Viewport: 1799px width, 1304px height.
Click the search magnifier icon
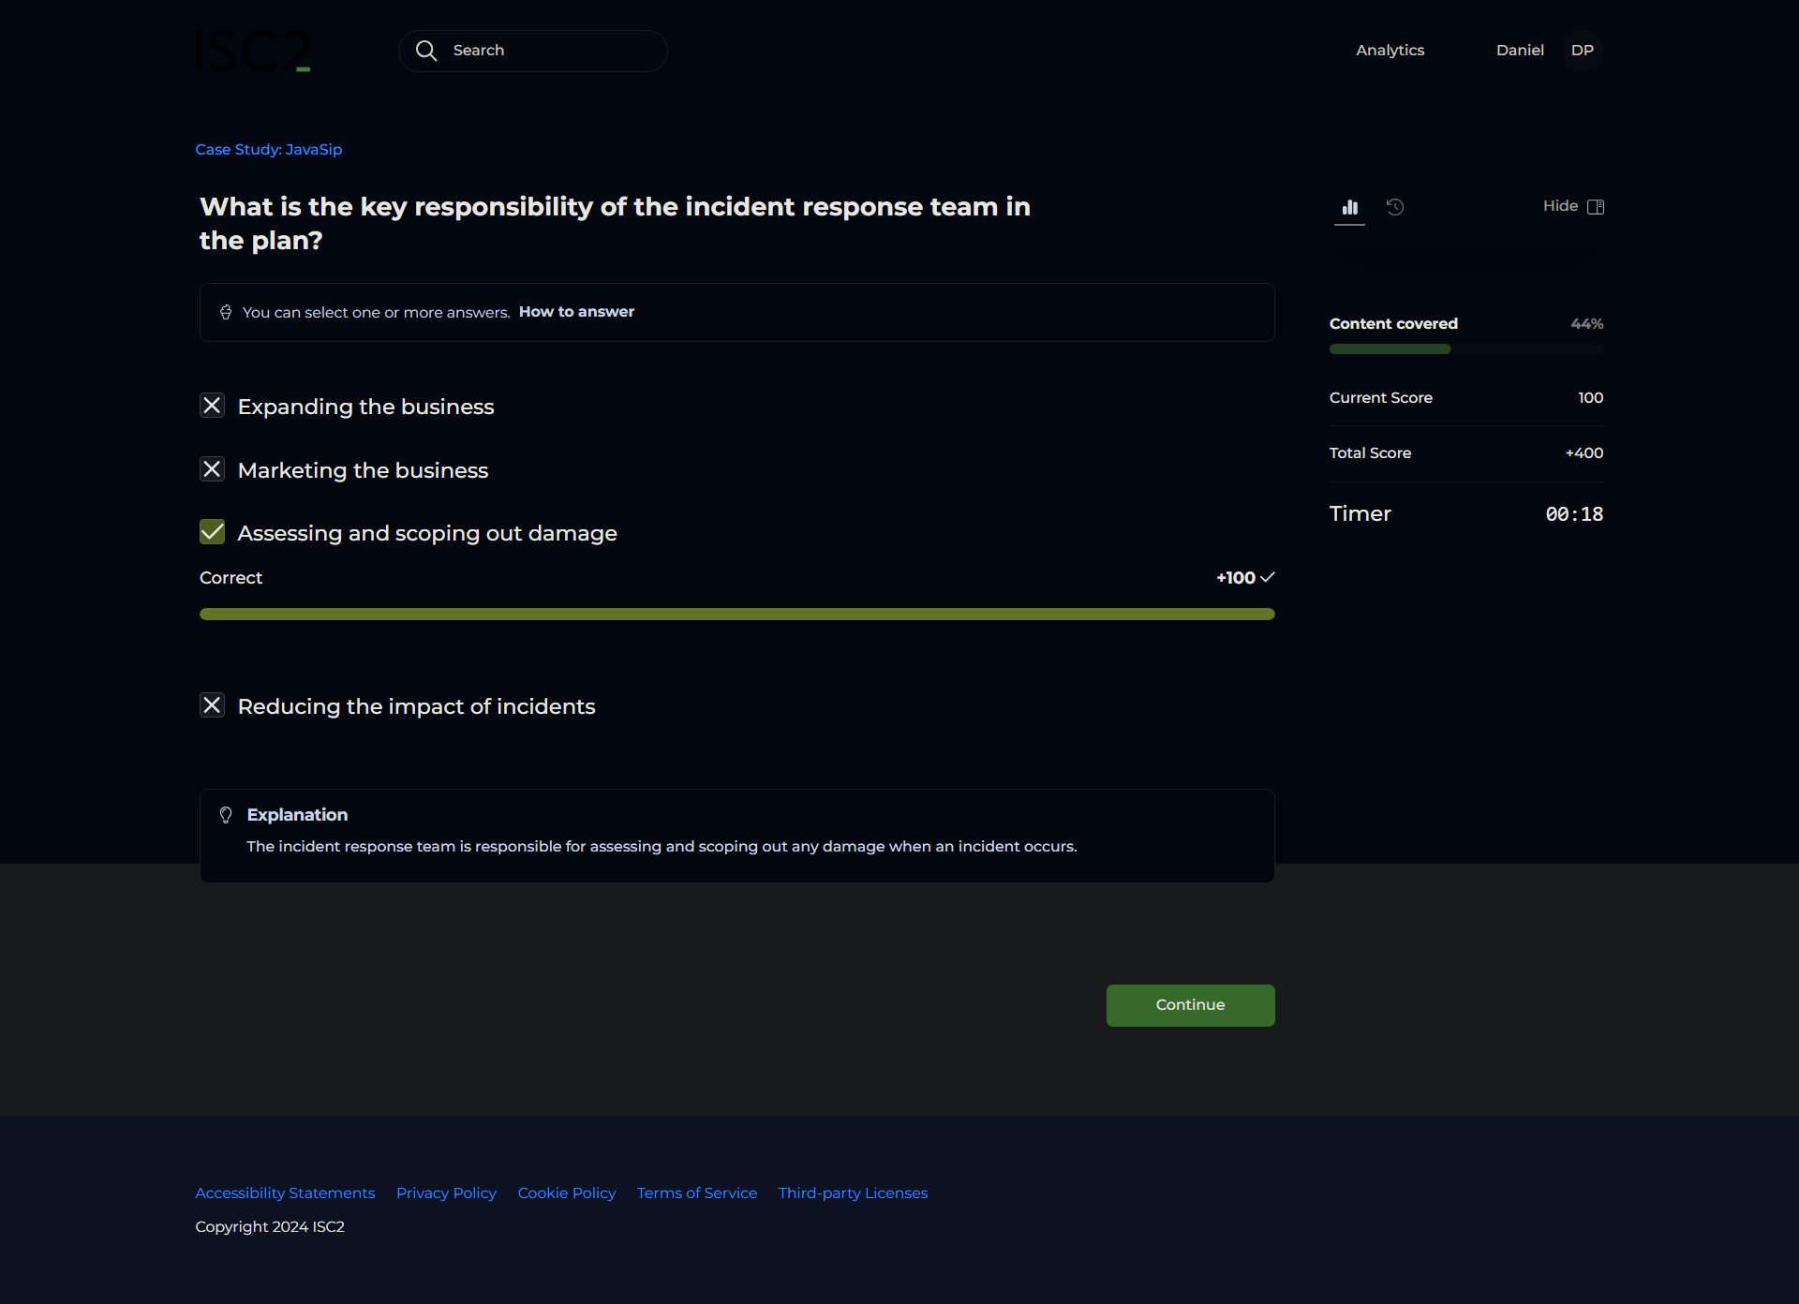coord(426,51)
